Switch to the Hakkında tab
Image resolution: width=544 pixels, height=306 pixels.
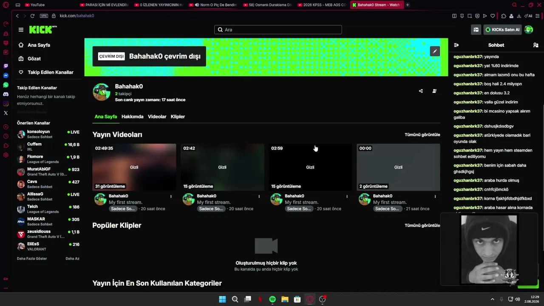coord(133,116)
